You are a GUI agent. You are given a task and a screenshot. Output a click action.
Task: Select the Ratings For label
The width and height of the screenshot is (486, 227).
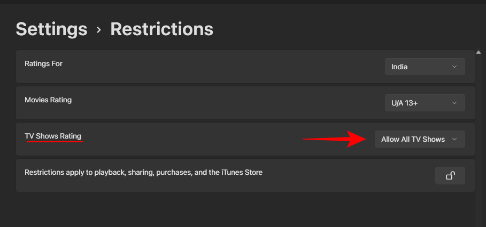43,63
